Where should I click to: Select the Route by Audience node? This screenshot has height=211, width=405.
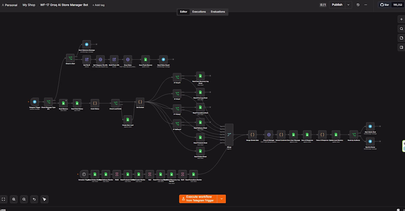click(354, 135)
